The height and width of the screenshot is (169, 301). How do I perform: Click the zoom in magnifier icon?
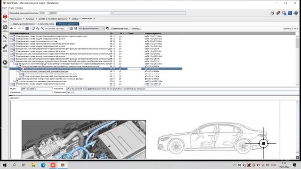pyautogui.click(x=38, y=28)
